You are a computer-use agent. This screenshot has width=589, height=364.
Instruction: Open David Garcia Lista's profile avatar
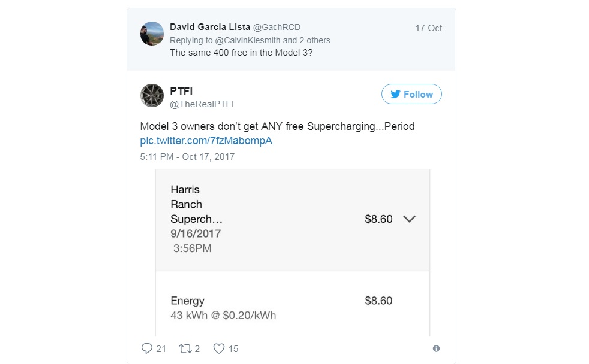pyautogui.click(x=152, y=34)
